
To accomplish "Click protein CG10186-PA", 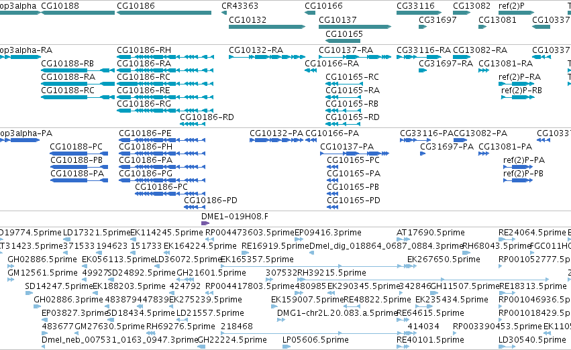I will click(146, 160).
